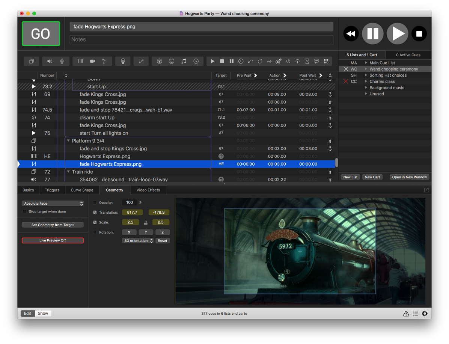Add a Light cue with the bulb icon
Image resolution: width=449 pixels, height=344 pixels.
[123, 61]
